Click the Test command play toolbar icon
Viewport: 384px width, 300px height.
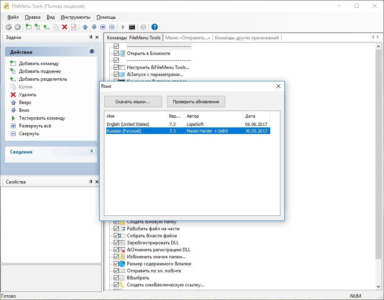pos(123,27)
